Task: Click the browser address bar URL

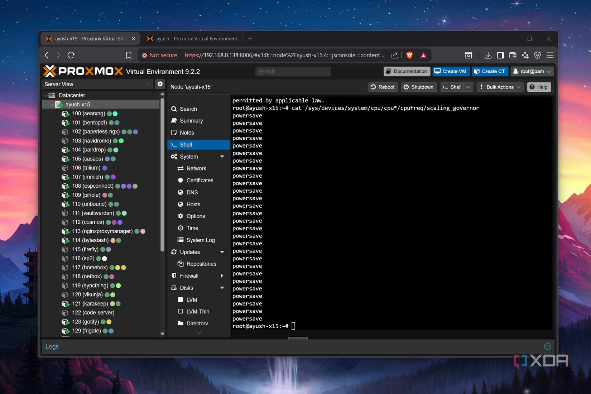Action: click(284, 55)
